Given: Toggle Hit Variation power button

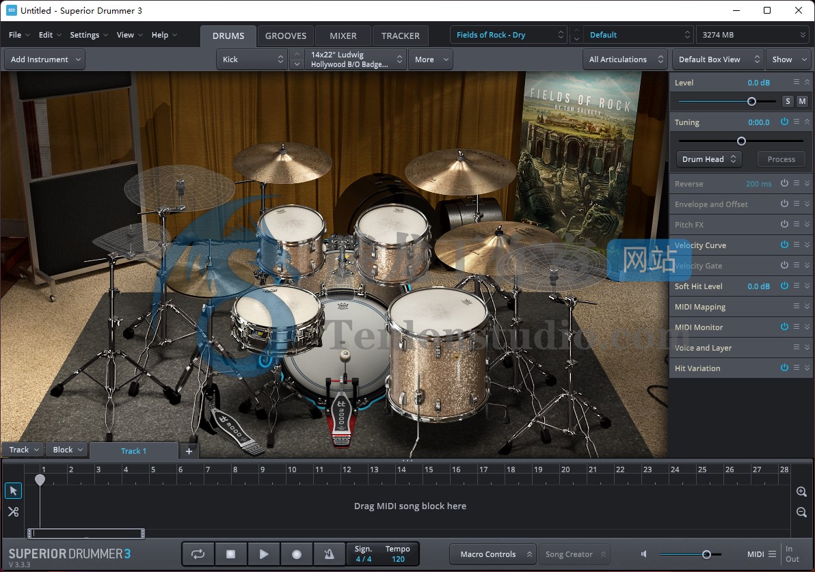Looking at the screenshot, I should (x=784, y=367).
